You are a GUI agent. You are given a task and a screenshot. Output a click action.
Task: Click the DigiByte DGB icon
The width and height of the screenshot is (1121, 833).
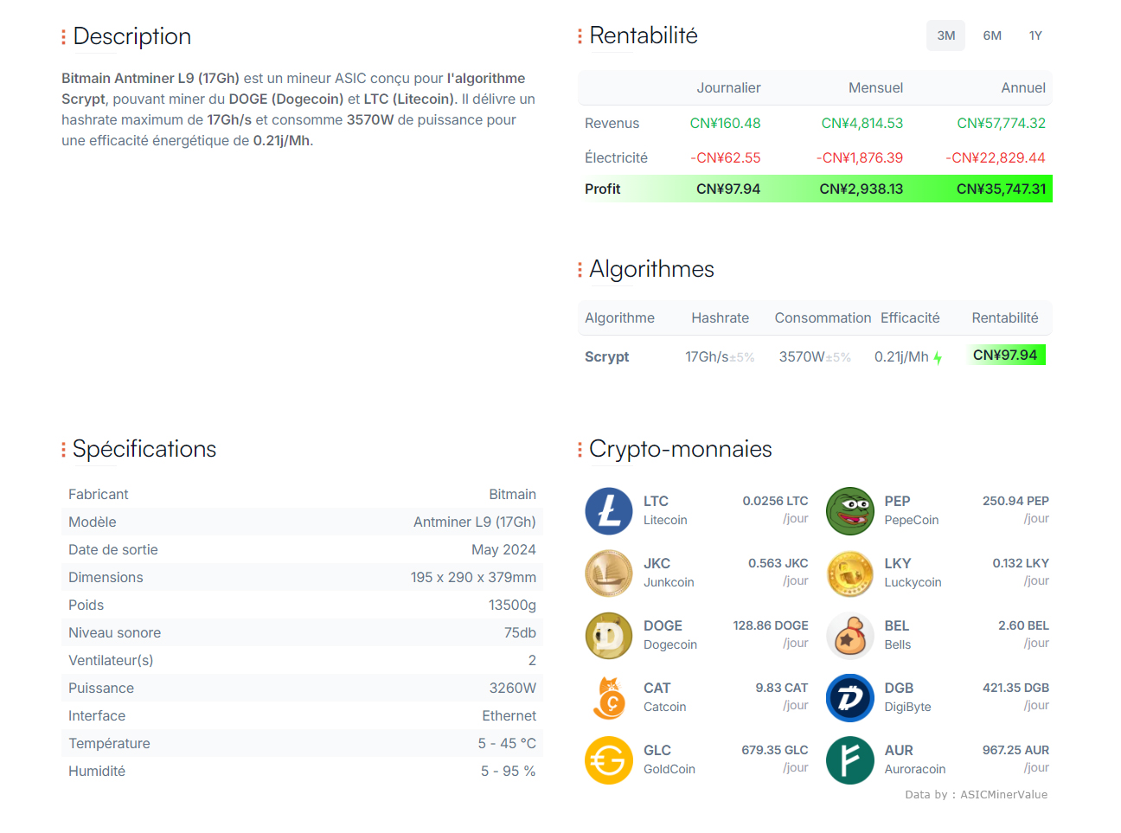tap(850, 698)
